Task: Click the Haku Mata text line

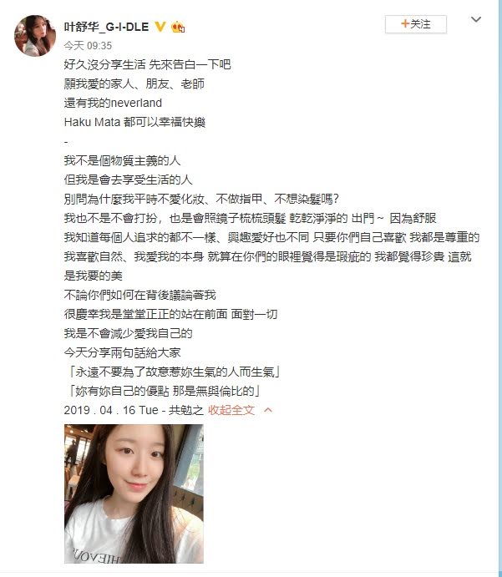Action: coord(134,122)
